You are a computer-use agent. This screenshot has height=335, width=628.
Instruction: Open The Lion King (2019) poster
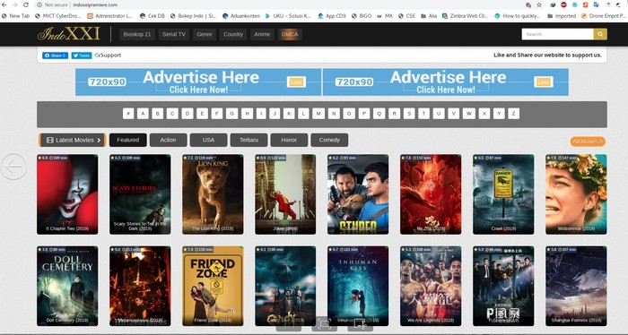coord(213,194)
